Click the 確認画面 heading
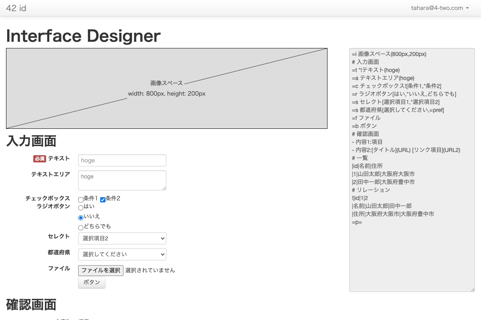The width and height of the screenshot is (481, 320). (x=31, y=305)
